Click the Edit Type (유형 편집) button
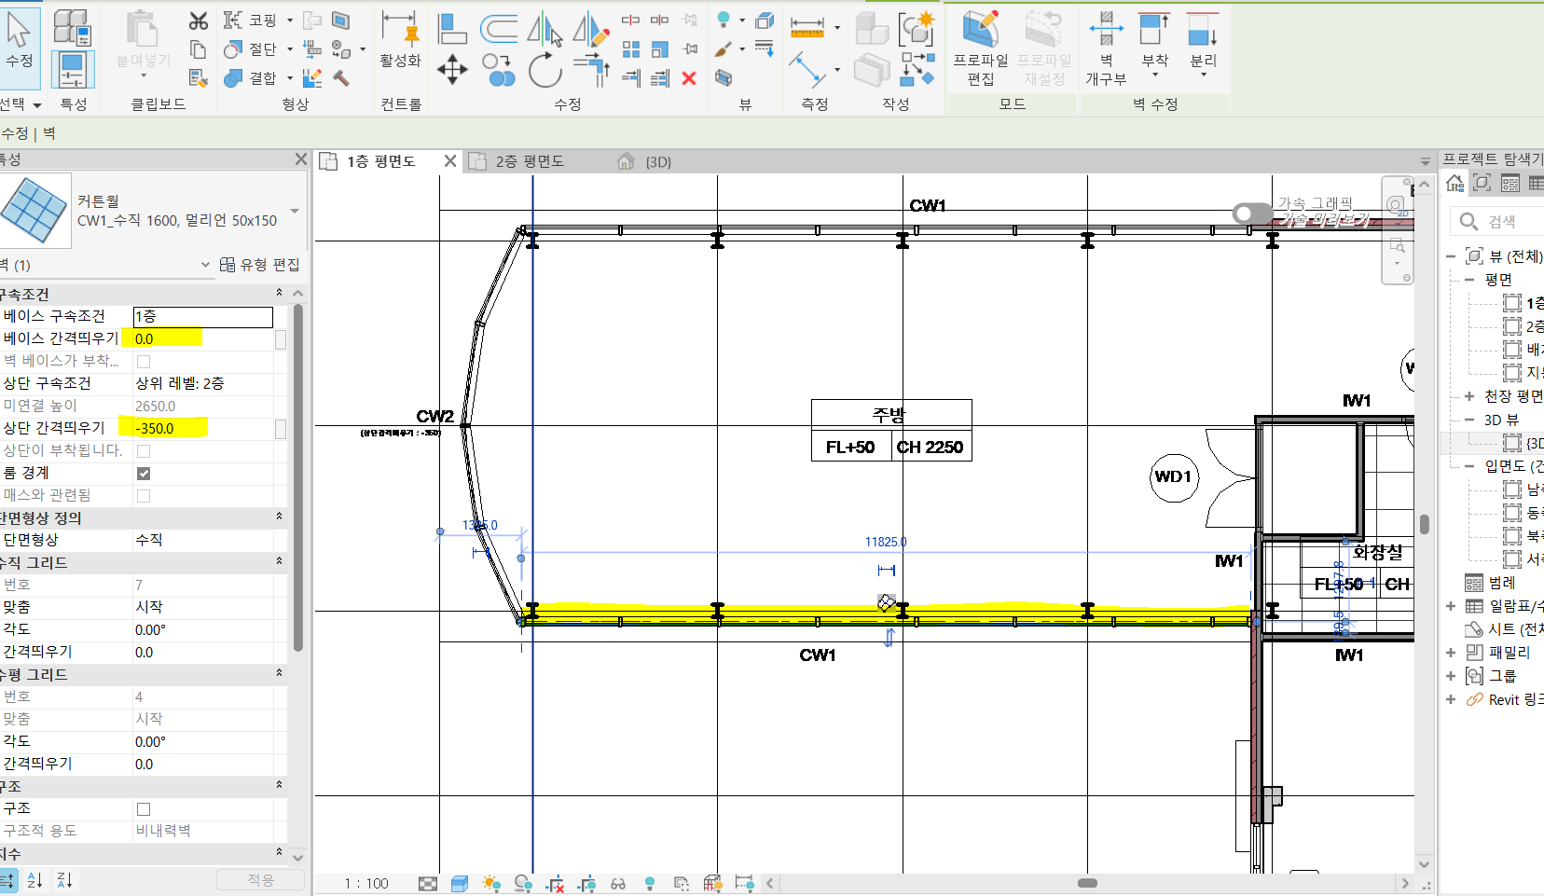Viewport: 1544px width, 896px height. (x=260, y=265)
